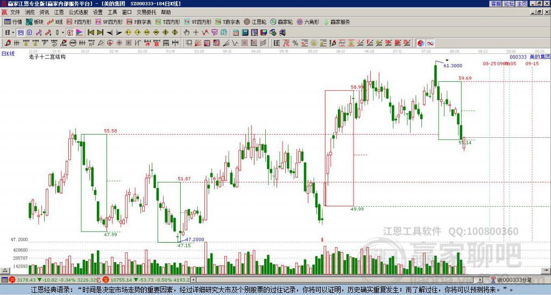The height and width of the screenshot is (295, 551).
Task: Click the 客服 button in title bar
Action: coord(496,4)
